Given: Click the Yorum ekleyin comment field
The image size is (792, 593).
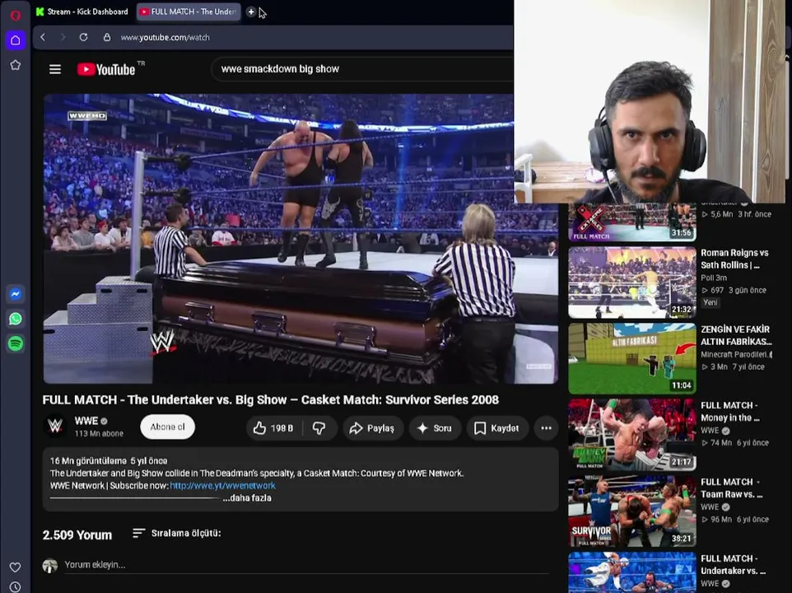Looking at the screenshot, I should coord(306,565).
